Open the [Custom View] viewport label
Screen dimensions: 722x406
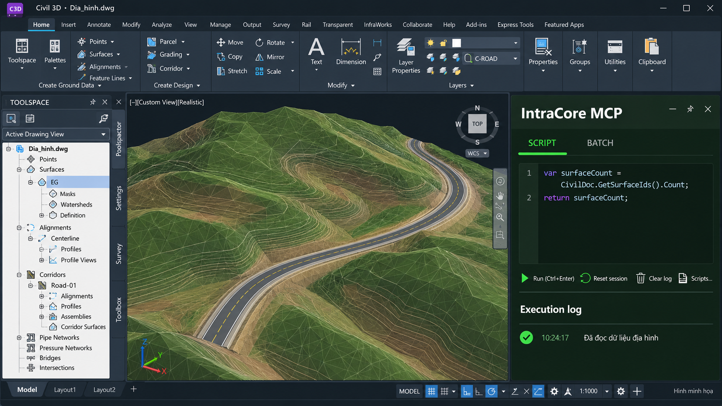157,102
